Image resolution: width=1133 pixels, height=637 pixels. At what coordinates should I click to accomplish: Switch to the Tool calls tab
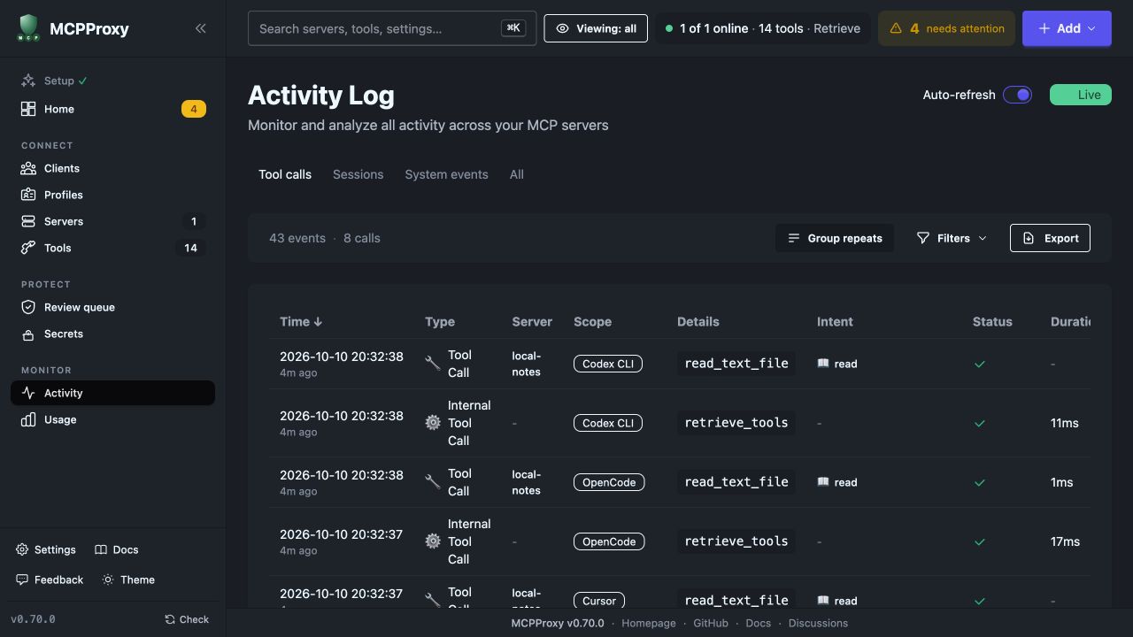coord(285,174)
